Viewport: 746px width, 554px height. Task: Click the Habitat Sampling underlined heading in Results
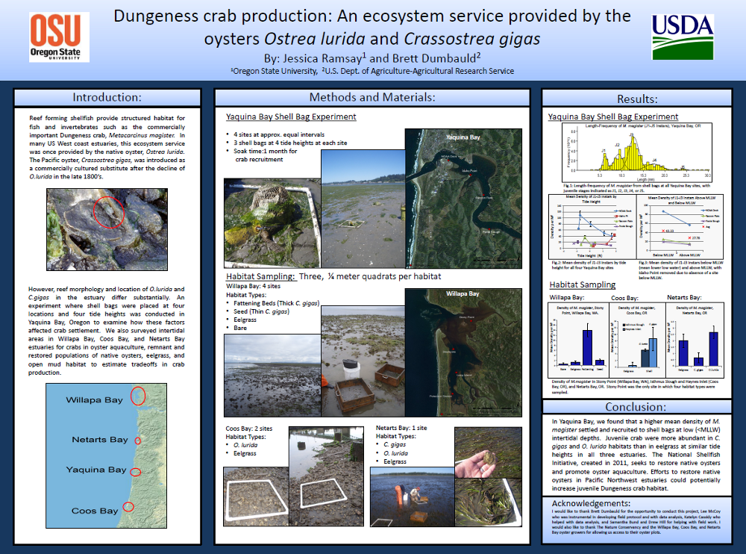pos(583,284)
